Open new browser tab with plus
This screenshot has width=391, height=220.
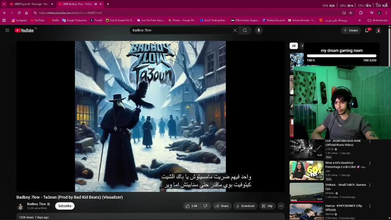[x=108, y=4]
